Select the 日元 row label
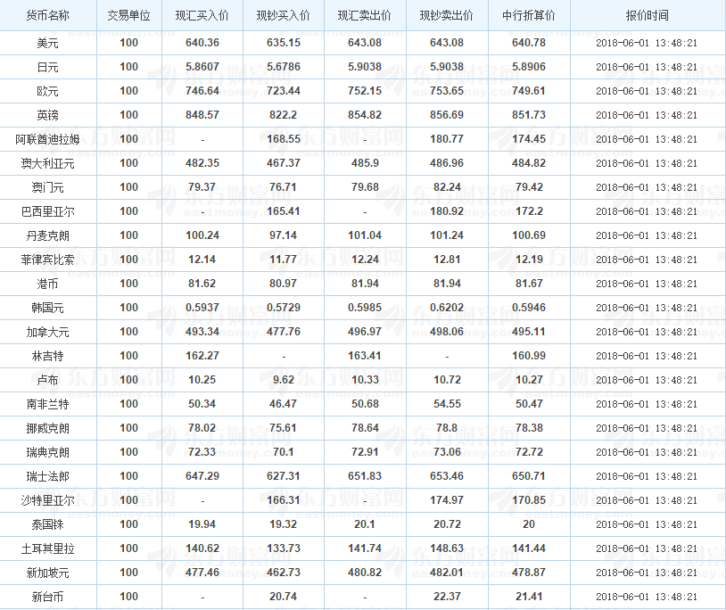 [47, 67]
